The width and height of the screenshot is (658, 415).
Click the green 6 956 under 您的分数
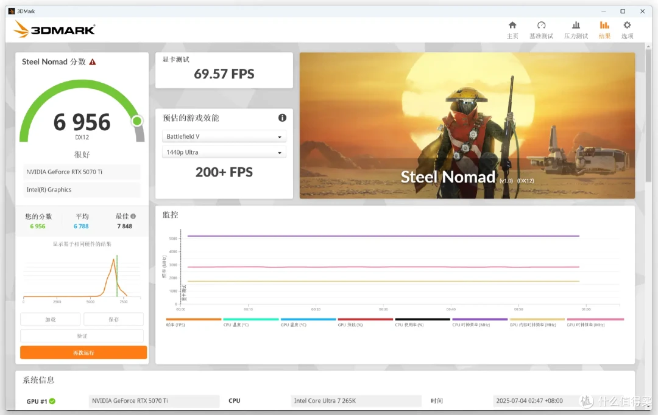[38, 226]
